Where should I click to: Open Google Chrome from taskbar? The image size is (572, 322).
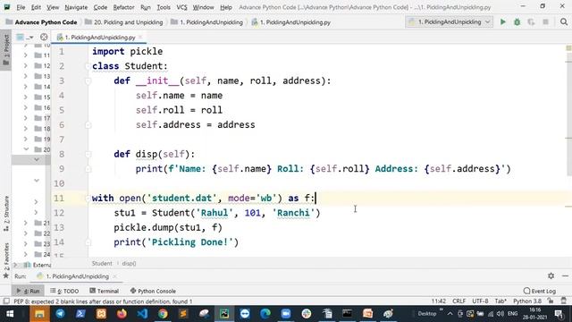pyautogui.click(x=163, y=314)
